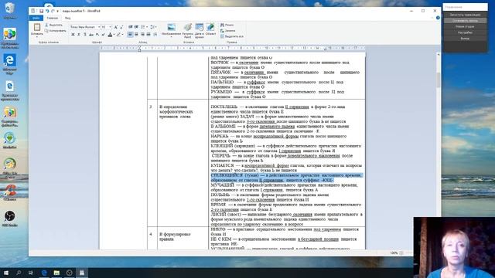
Task: Decrease paragraph indent
Action: (x=131, y=27)
